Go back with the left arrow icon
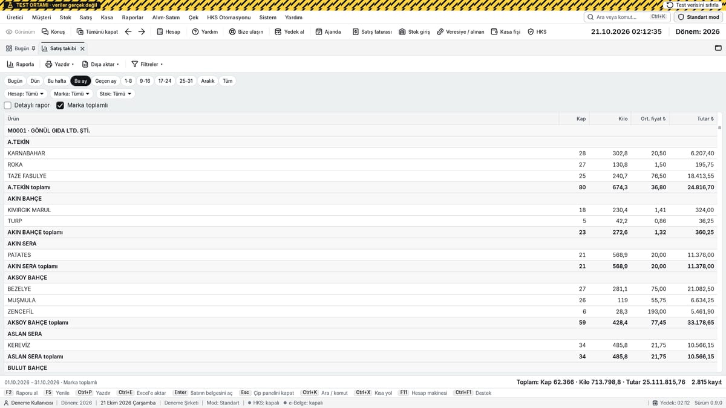This screenshot has width=726, height=408. (x=128, y=31)
